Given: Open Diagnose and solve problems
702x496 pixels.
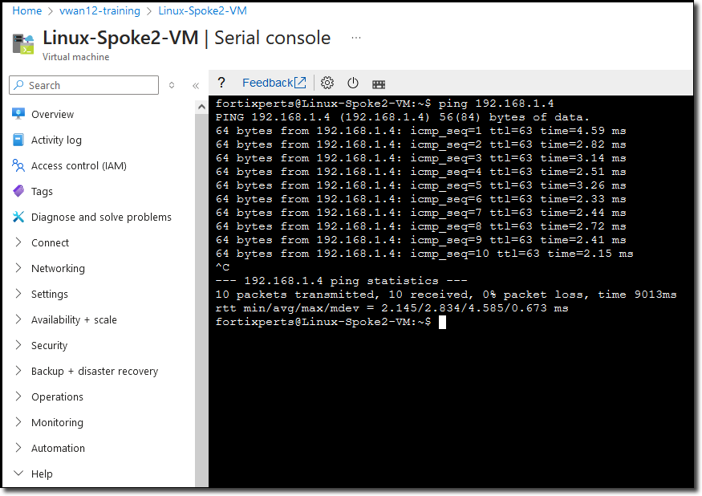Looking at the screenshot, I should point(101,217).
